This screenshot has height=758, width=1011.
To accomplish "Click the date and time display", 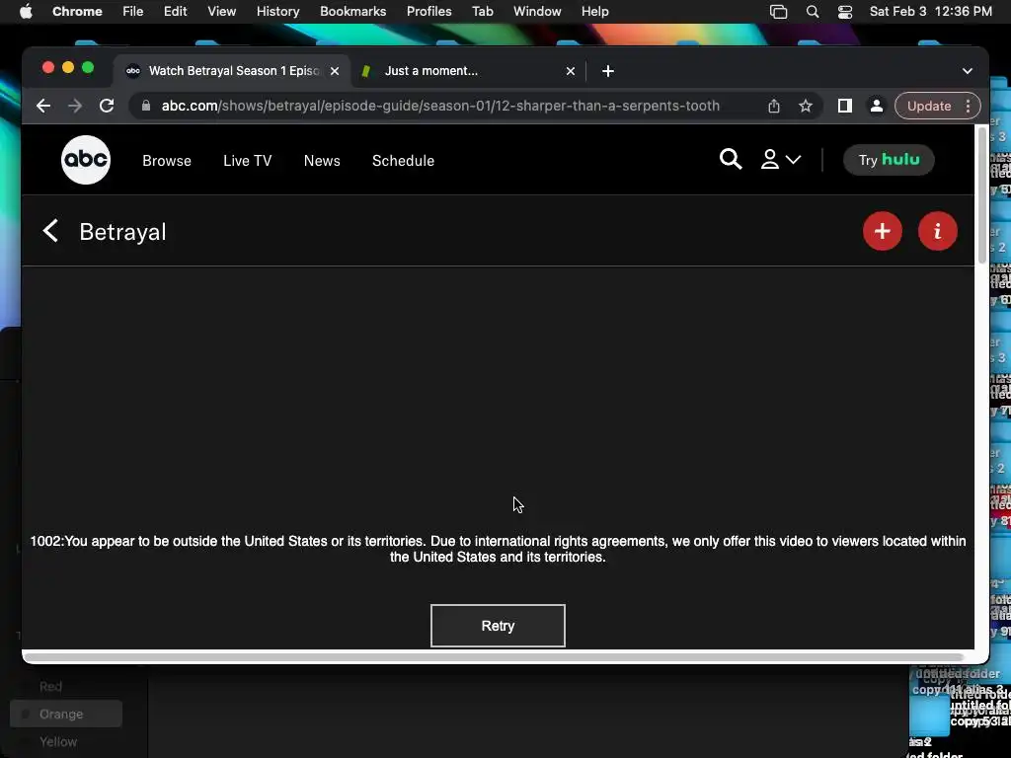I will (x=930, y=12).
